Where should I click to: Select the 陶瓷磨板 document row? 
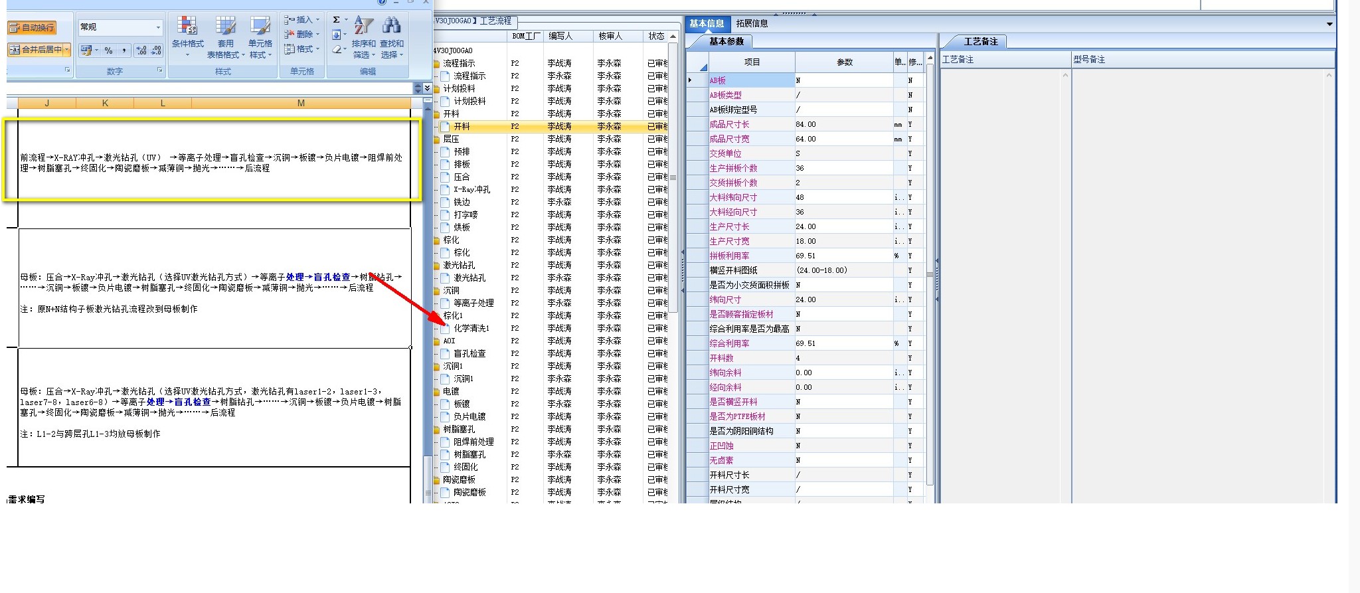(x=551, y=492)
